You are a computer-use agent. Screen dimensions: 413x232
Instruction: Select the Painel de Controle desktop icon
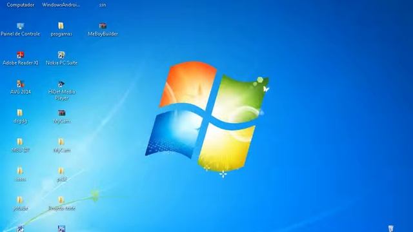[x=20, y=26]
